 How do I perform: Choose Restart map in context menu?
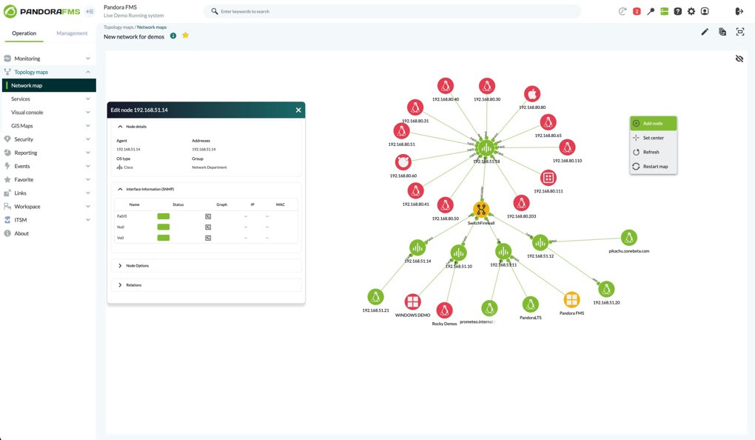pyautogui.click(x=655, y=167)
